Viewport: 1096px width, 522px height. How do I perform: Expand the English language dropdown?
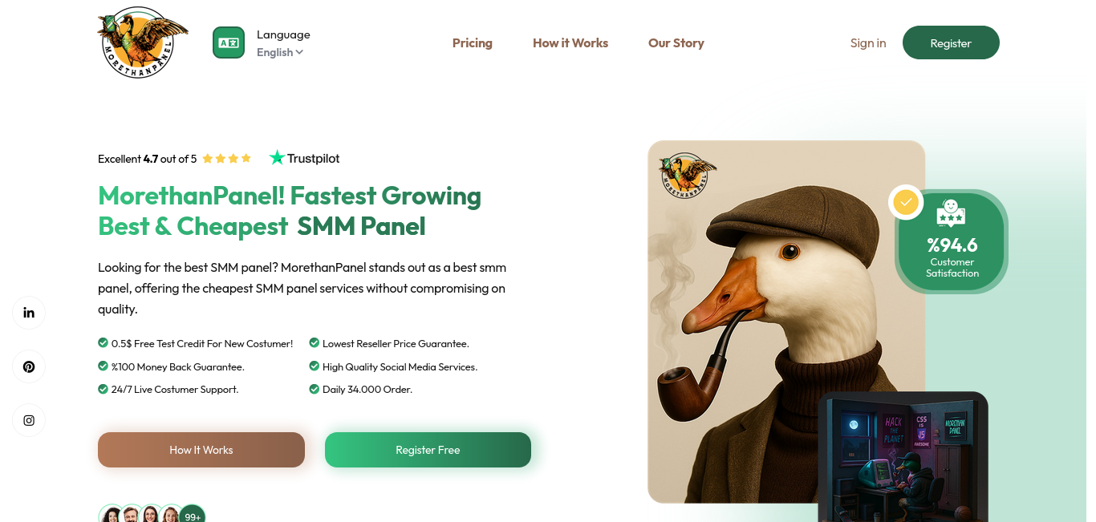[x=280, y=52]
